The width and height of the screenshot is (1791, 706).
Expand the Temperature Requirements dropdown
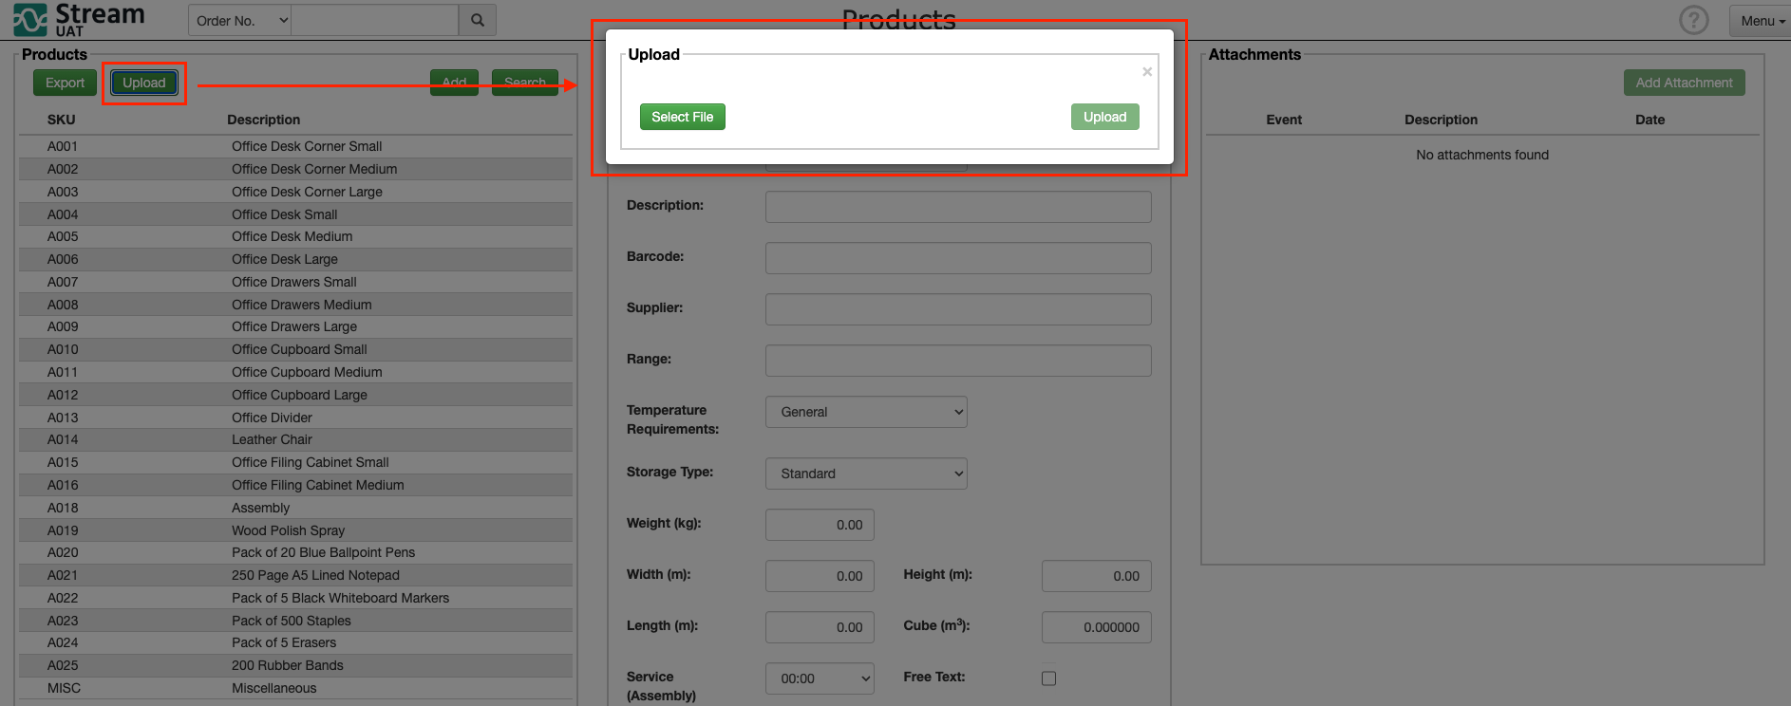866,412
